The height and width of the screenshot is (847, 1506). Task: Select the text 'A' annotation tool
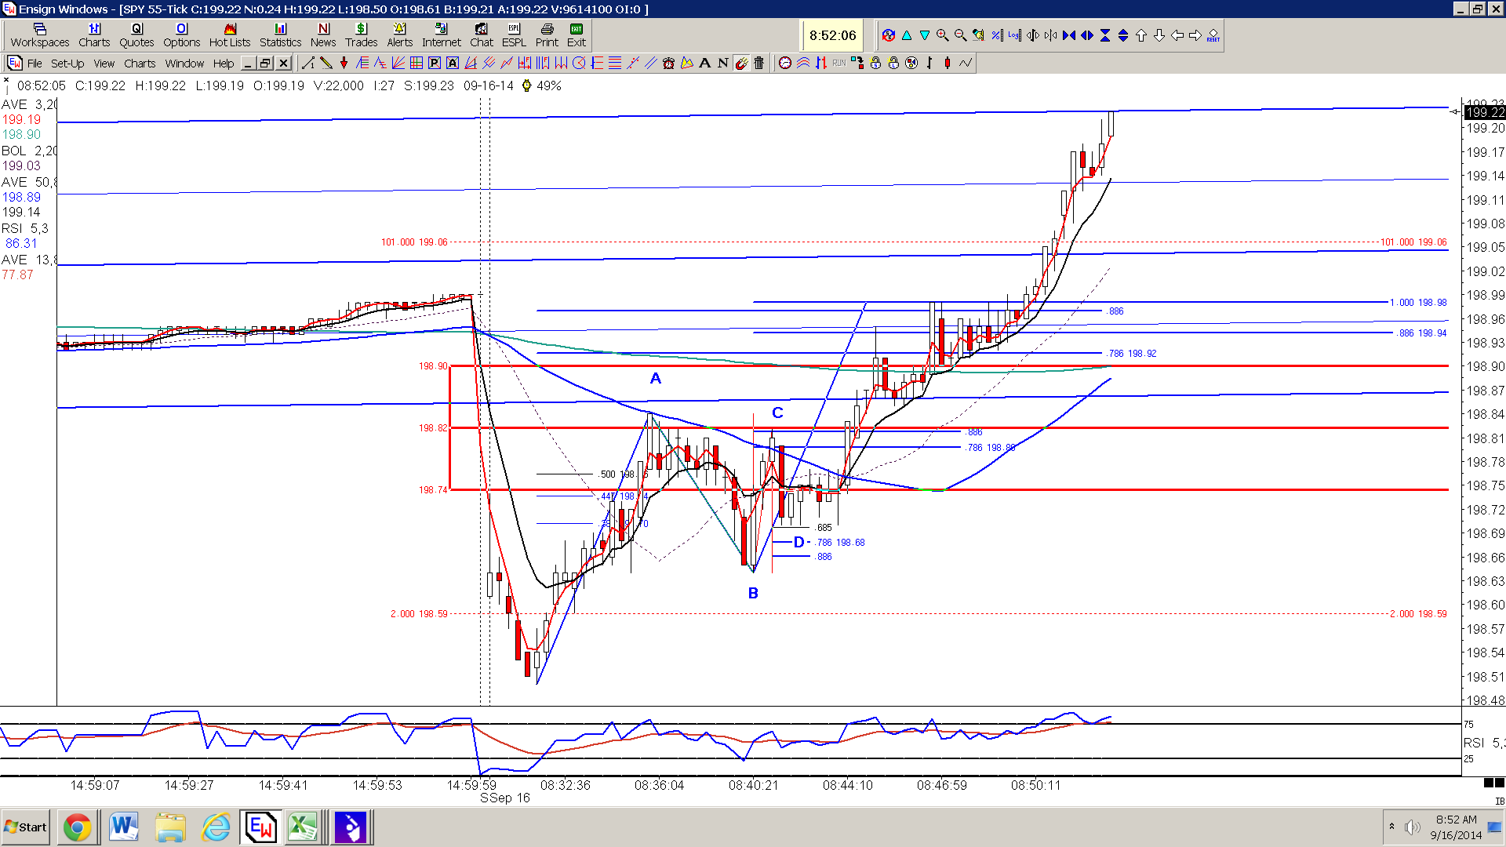704,63
